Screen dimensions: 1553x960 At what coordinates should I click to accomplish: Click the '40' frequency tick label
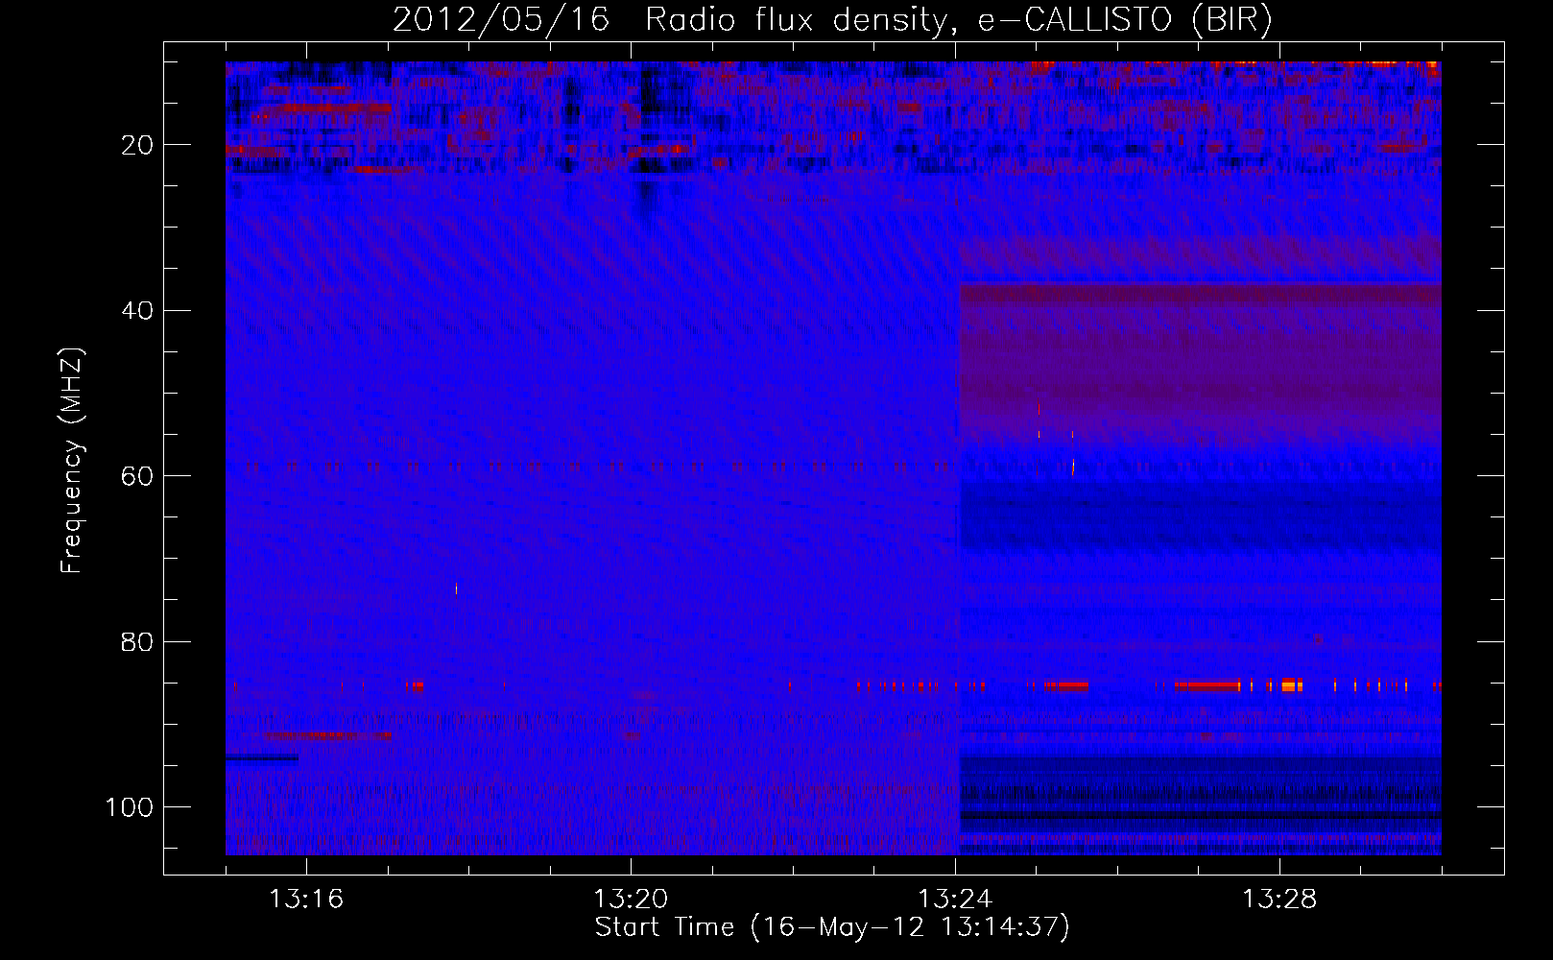tap(137, 311)
